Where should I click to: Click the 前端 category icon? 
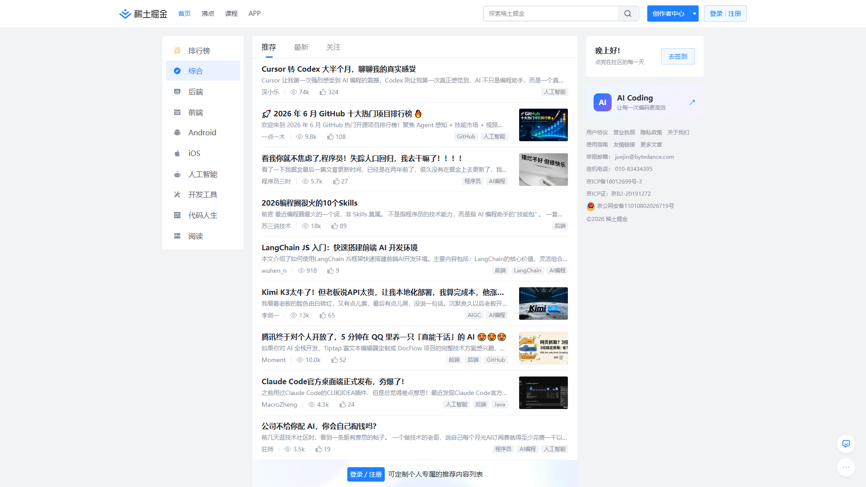pos(177,112)
